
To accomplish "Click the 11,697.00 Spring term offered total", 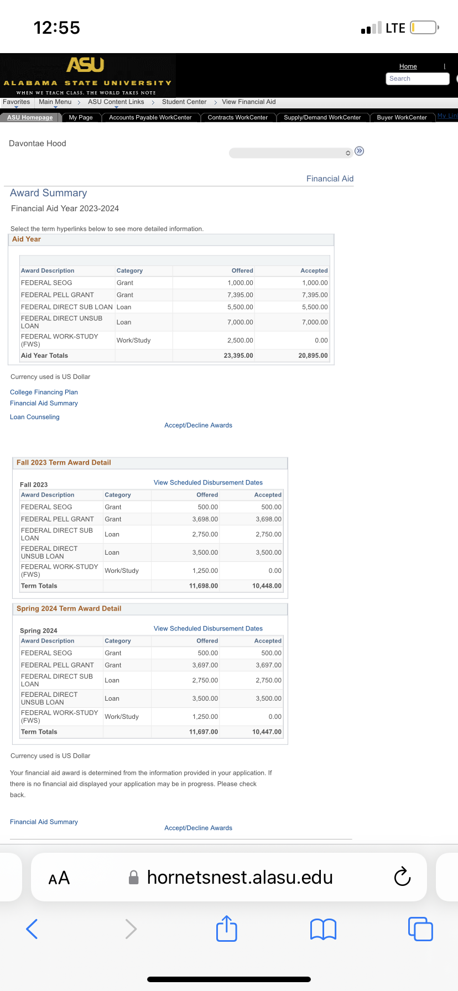I will pos(204,732).
